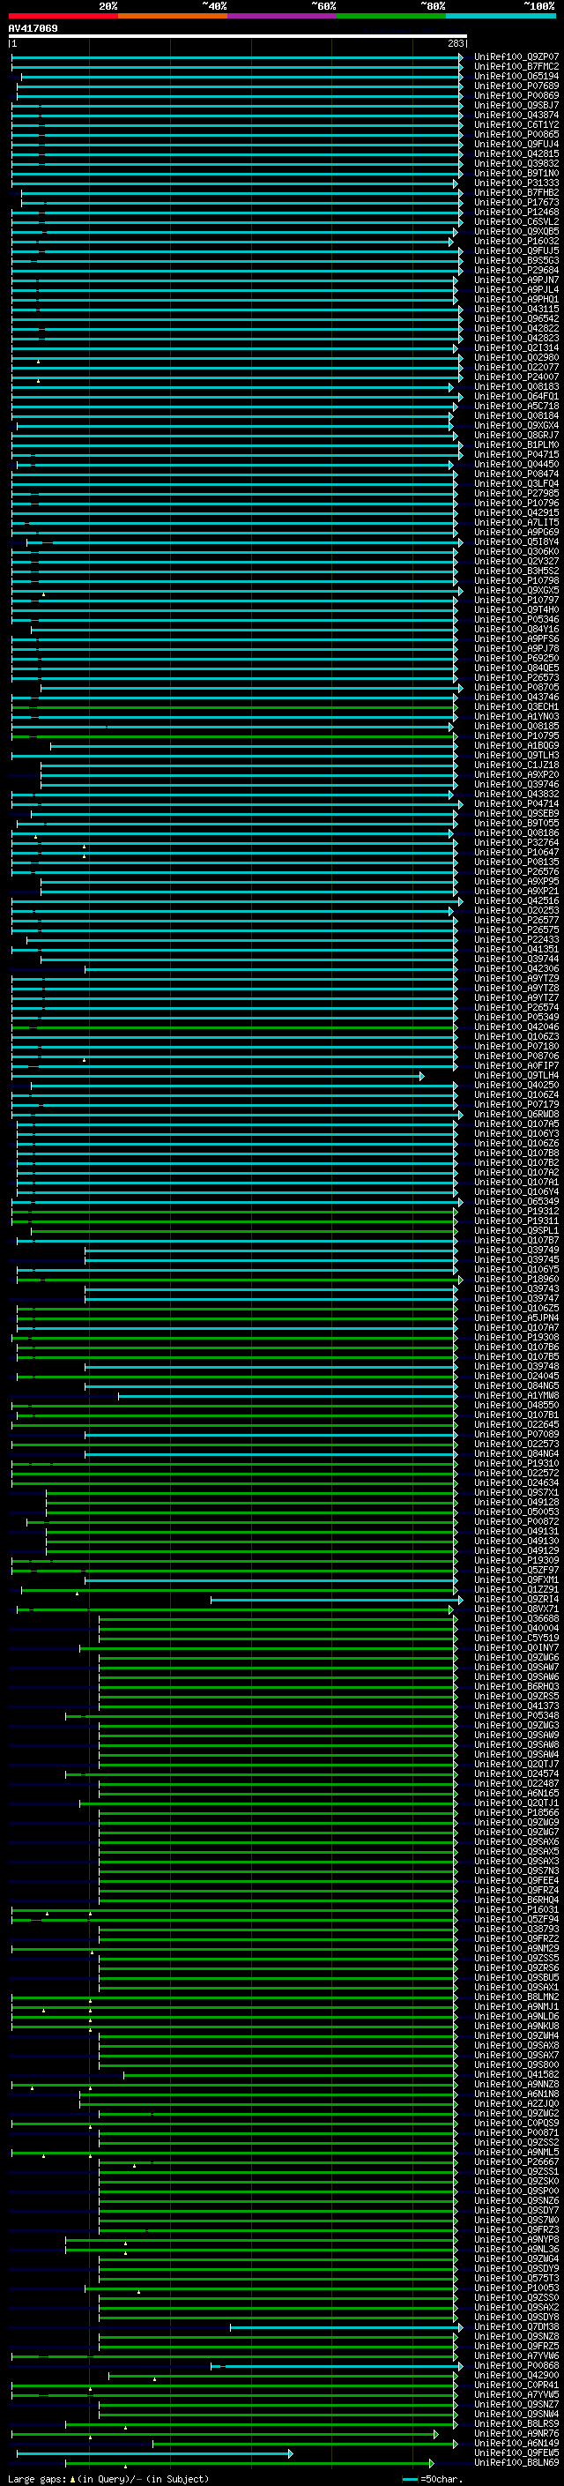Select hit UniRef100_Q9FEW5
The width and height of the screenshot is (564, 2486).
point(516,2452)
